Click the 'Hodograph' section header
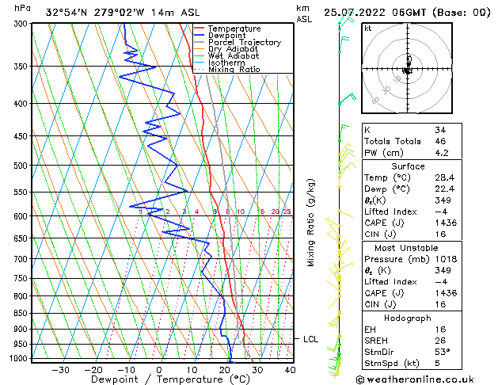Screen dimensions: 498x385 [408, 318]
